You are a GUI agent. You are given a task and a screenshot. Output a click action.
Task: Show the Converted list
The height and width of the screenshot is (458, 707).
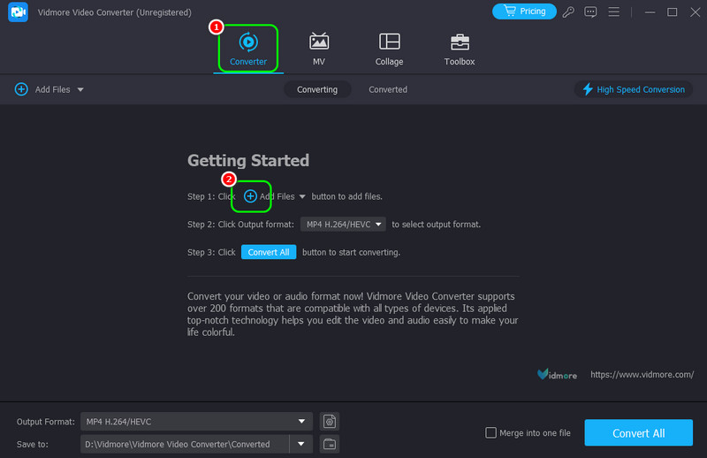(388, 89)
